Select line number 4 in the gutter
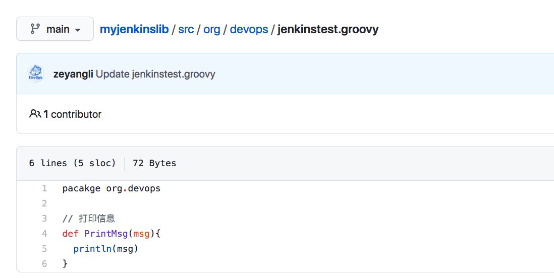The width and height of the screenshot is (554, 278). [44, 234]
